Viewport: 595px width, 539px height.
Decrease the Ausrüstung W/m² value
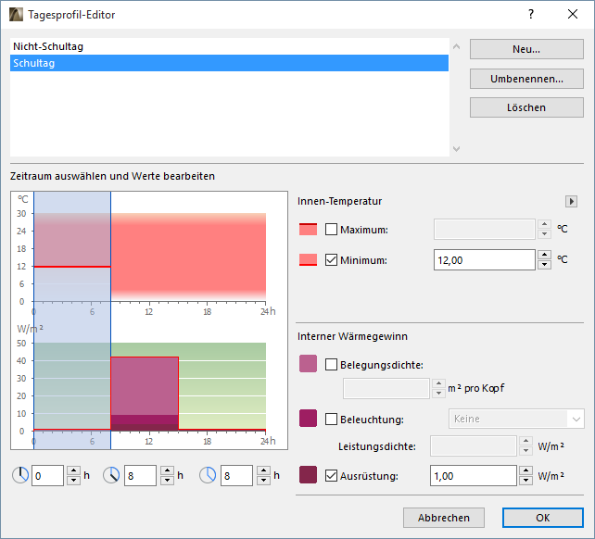tap(525, 481)
